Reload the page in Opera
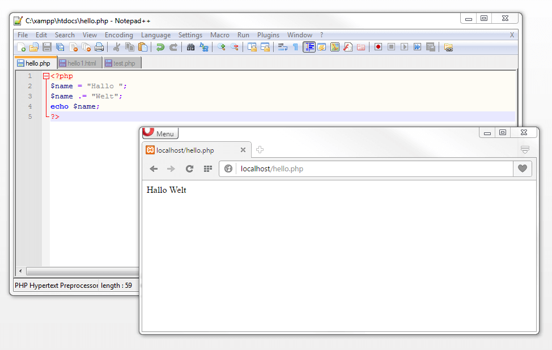 click(189, 169)
